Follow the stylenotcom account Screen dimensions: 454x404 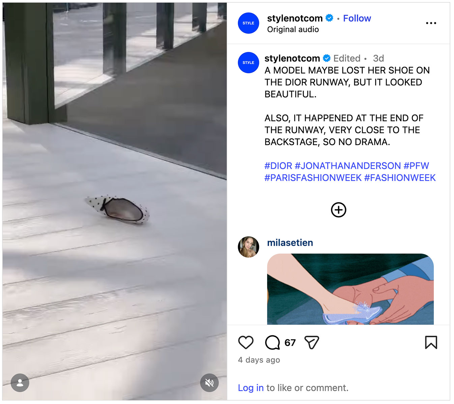(357, 18)
